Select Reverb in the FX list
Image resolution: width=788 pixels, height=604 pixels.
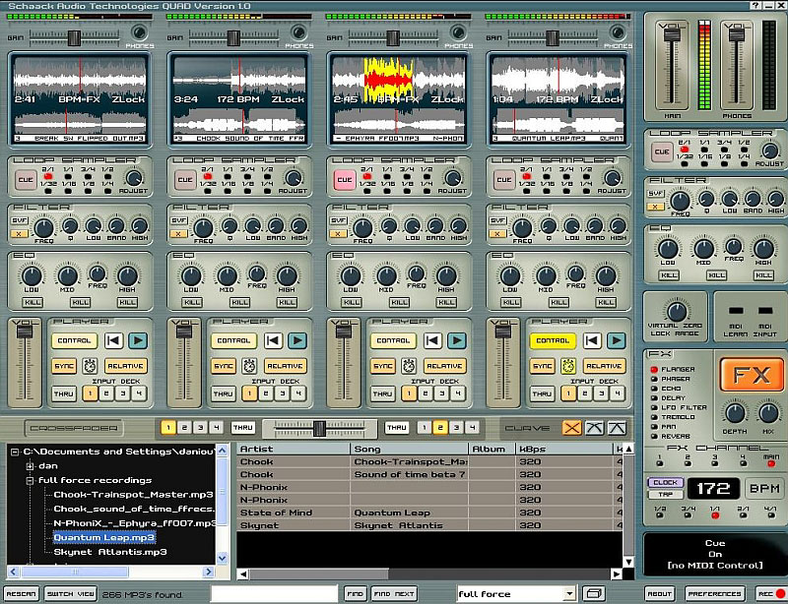pos(652,436)
